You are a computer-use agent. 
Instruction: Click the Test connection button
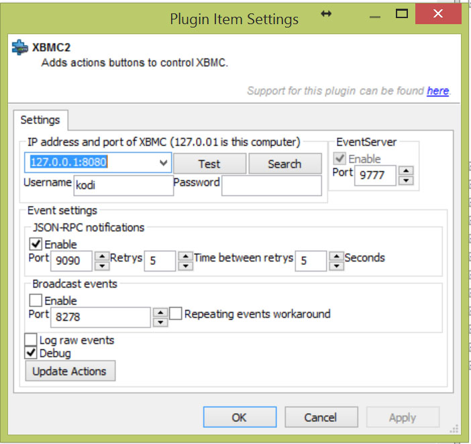coord(209,164)
